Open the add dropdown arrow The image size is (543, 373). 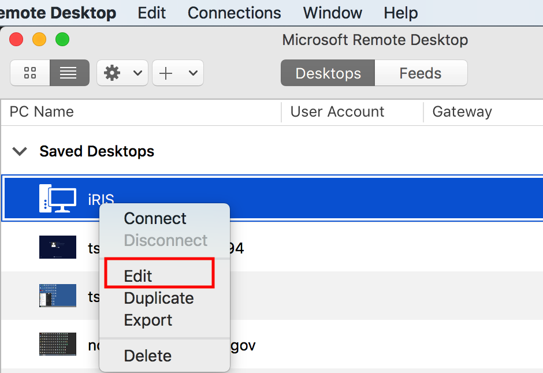(x=194, y=73)
